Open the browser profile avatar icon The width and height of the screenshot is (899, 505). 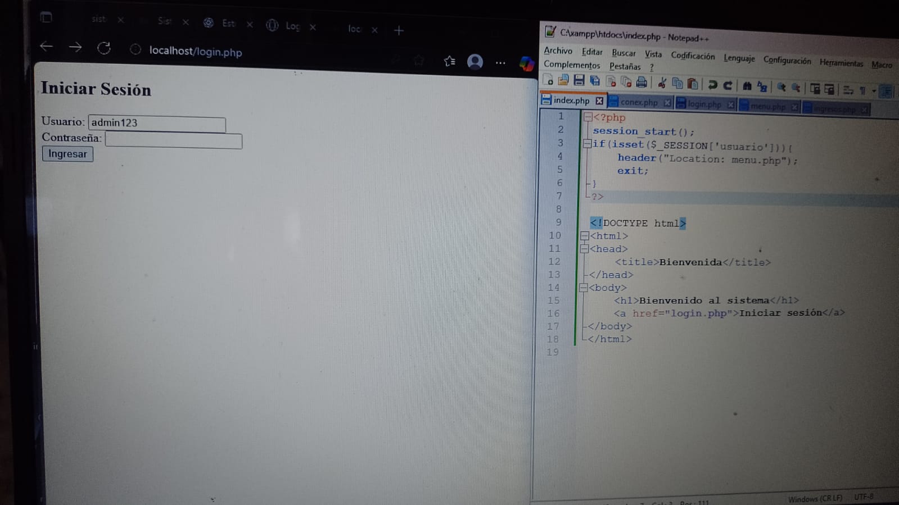coord(475,61)
